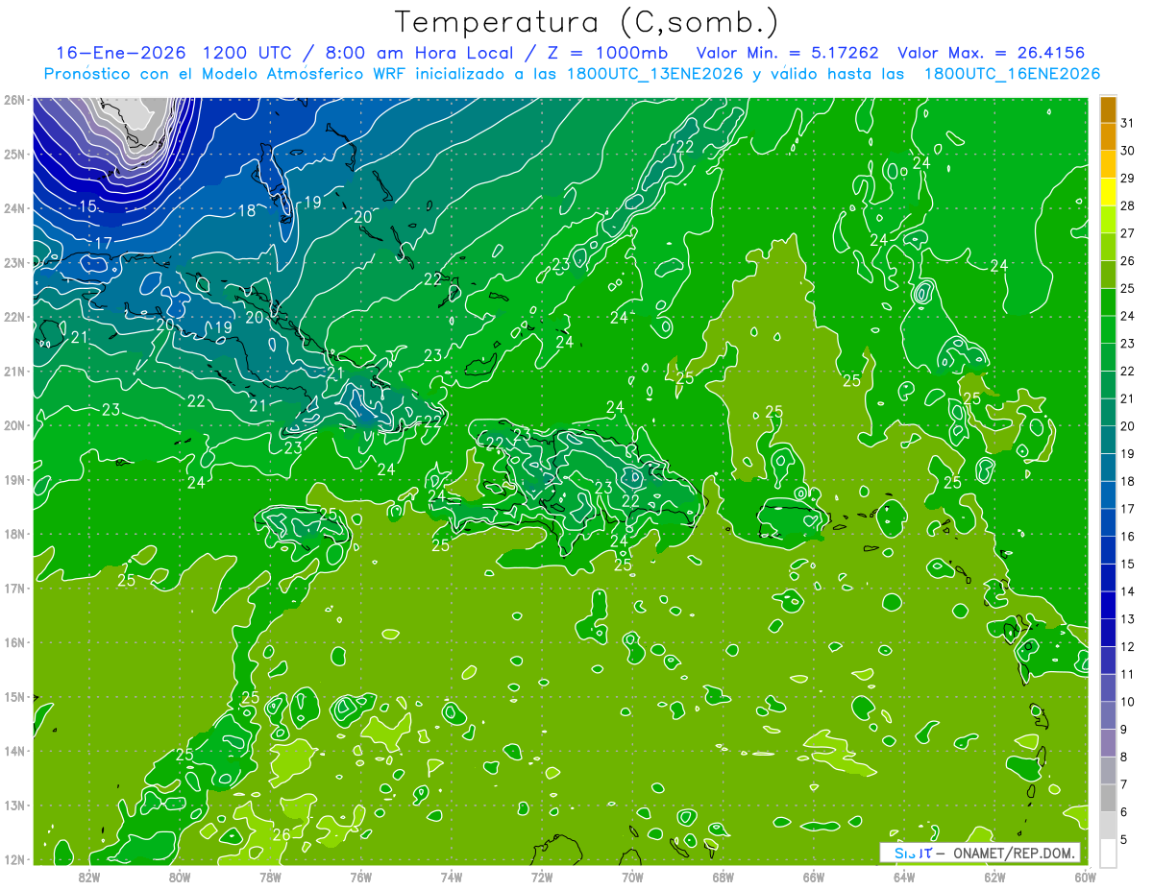The image size is (1153, 890).
Task: Click the legend band between 26 and 27
Action: (1108, 247)
